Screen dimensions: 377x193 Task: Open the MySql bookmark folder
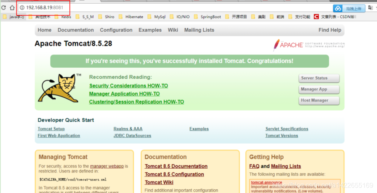[x=156, y=17]
